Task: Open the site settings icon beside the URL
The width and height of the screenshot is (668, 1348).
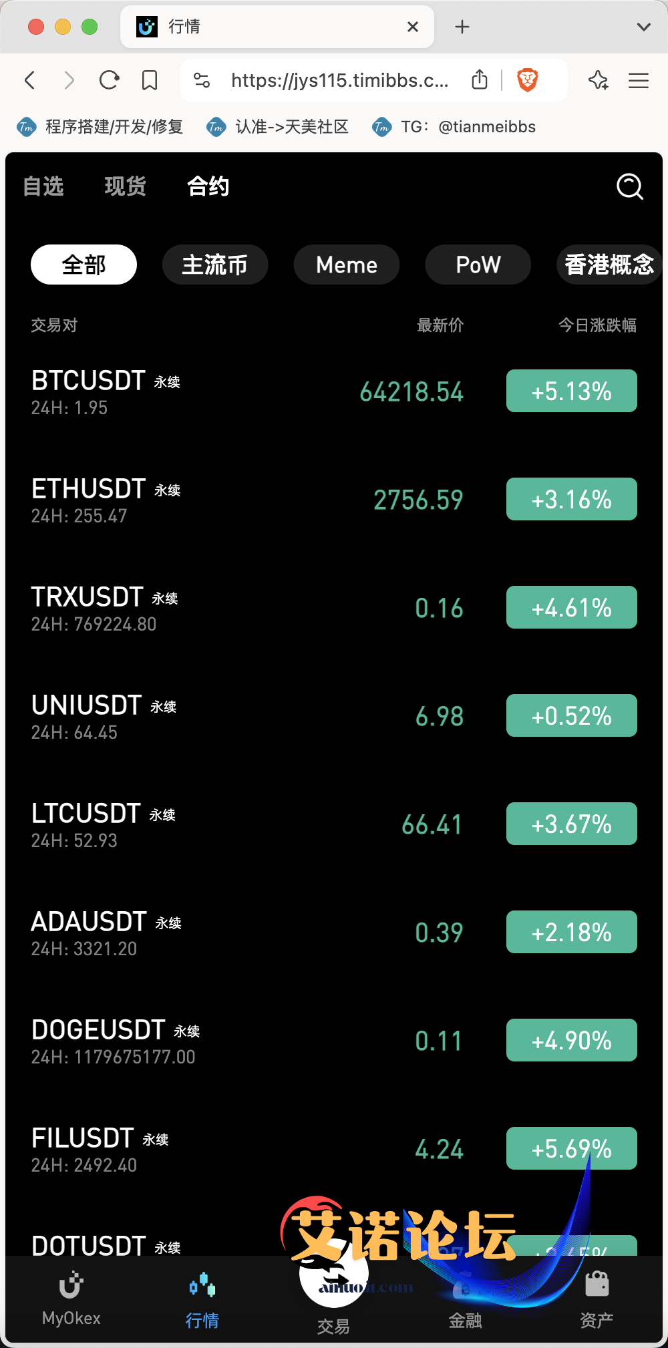Action: coord(202,81)
